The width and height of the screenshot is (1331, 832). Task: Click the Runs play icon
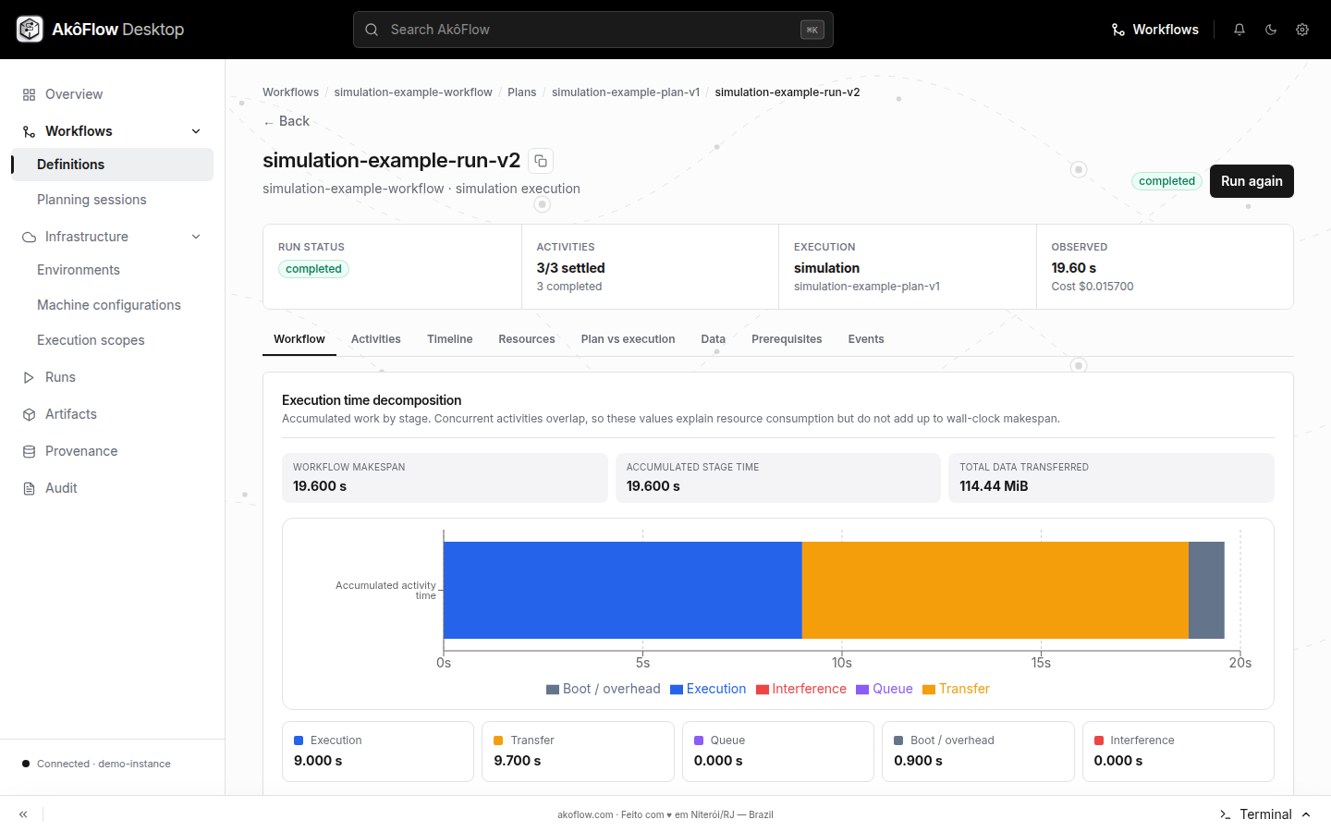click(x=29, y=377)
